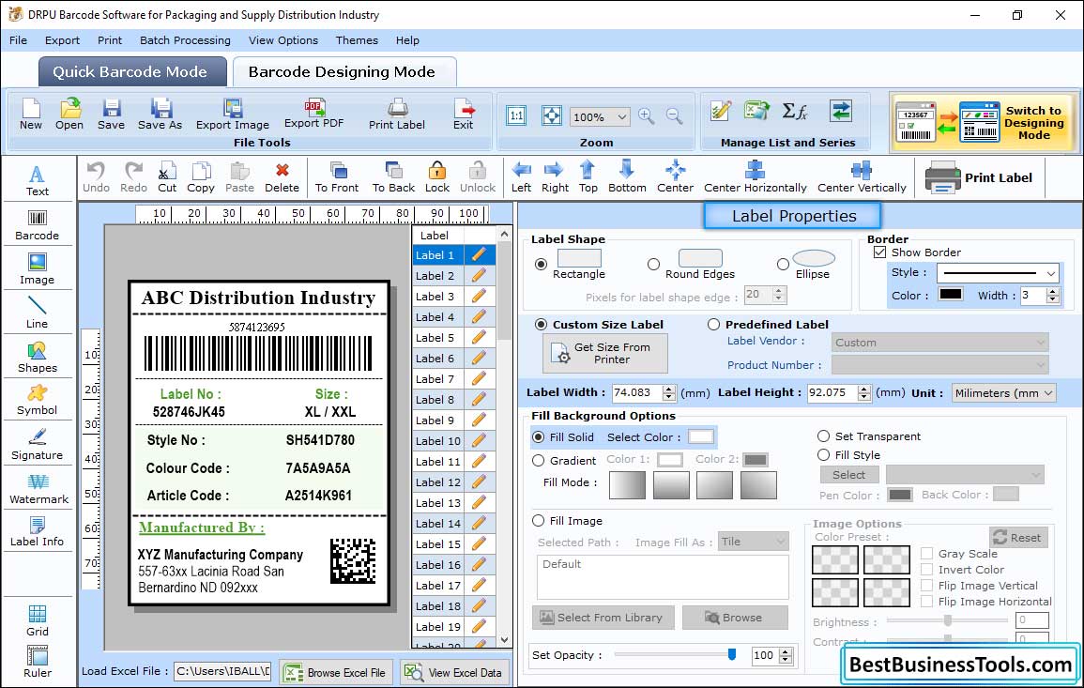The width and height of the screenshot is (1084, 688).
Task: Select Ellipse label shape
Action: 783,264
